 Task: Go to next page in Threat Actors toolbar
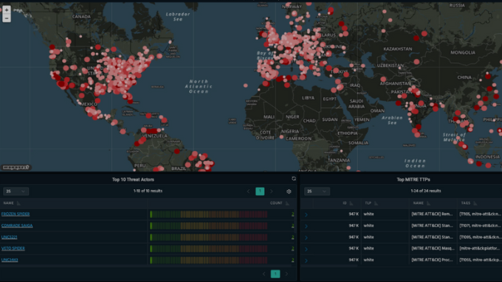pyautogui.click(x=271, y=191)
